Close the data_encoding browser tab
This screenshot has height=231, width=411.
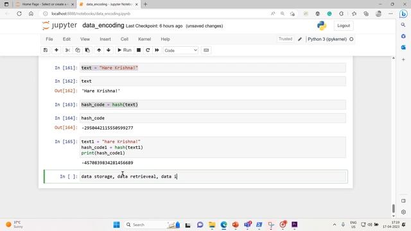(x=136, y=4)
